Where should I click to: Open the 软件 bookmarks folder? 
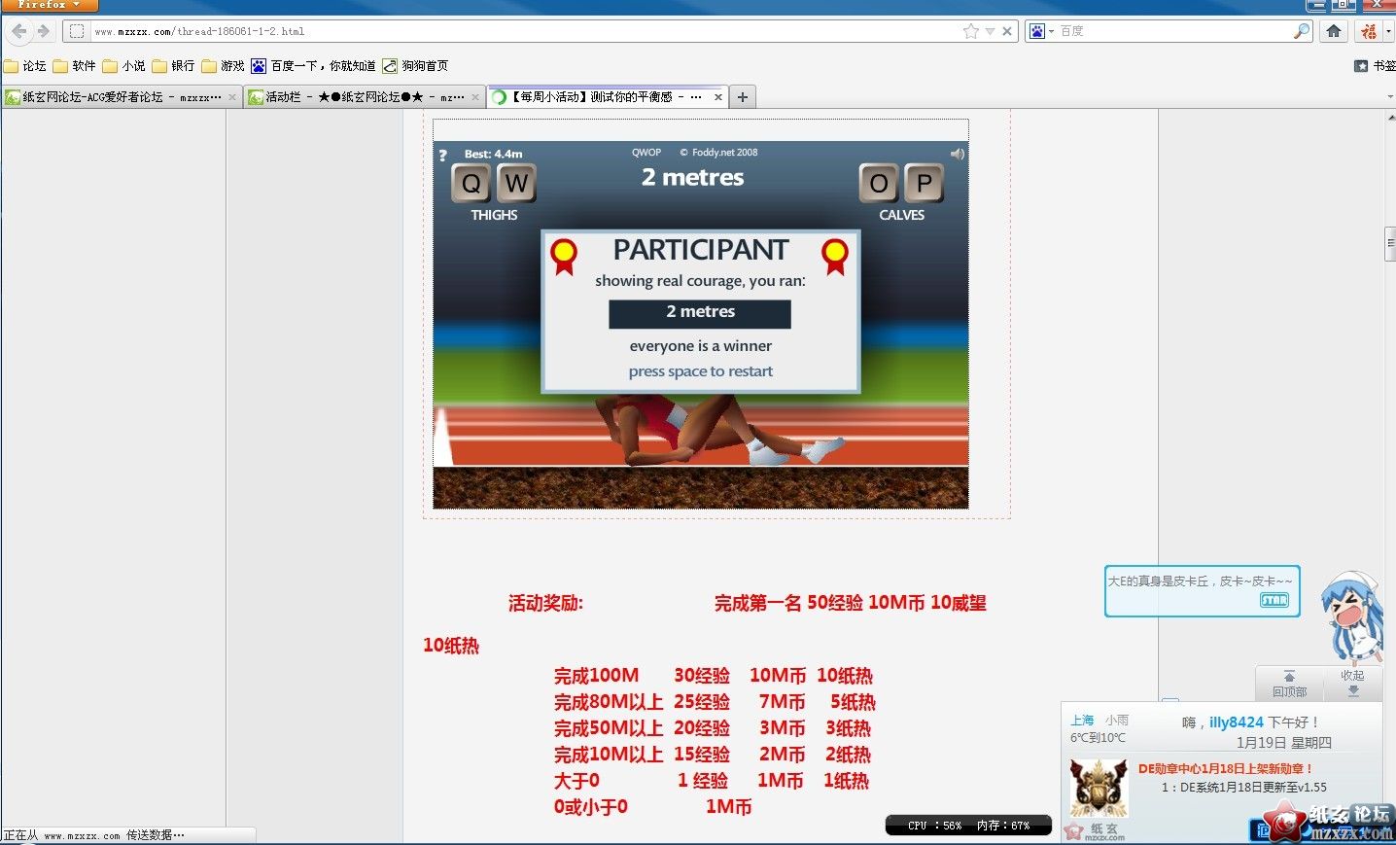(x=75, y=66)
